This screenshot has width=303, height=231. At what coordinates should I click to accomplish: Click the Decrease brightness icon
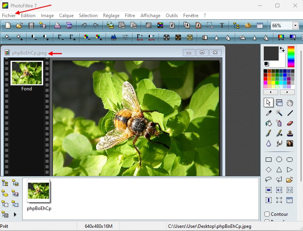point(8,37)
